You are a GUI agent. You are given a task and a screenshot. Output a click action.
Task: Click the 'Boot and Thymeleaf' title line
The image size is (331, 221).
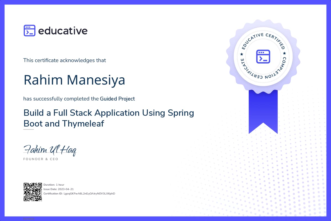[64, 123]
